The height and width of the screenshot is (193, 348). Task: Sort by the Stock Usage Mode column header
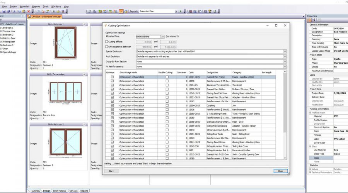click(x=138, y=73)
